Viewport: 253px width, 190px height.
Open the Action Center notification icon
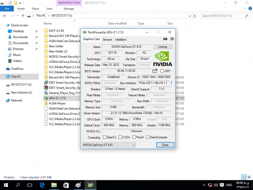pyautogui.click(x=222, y=185)
